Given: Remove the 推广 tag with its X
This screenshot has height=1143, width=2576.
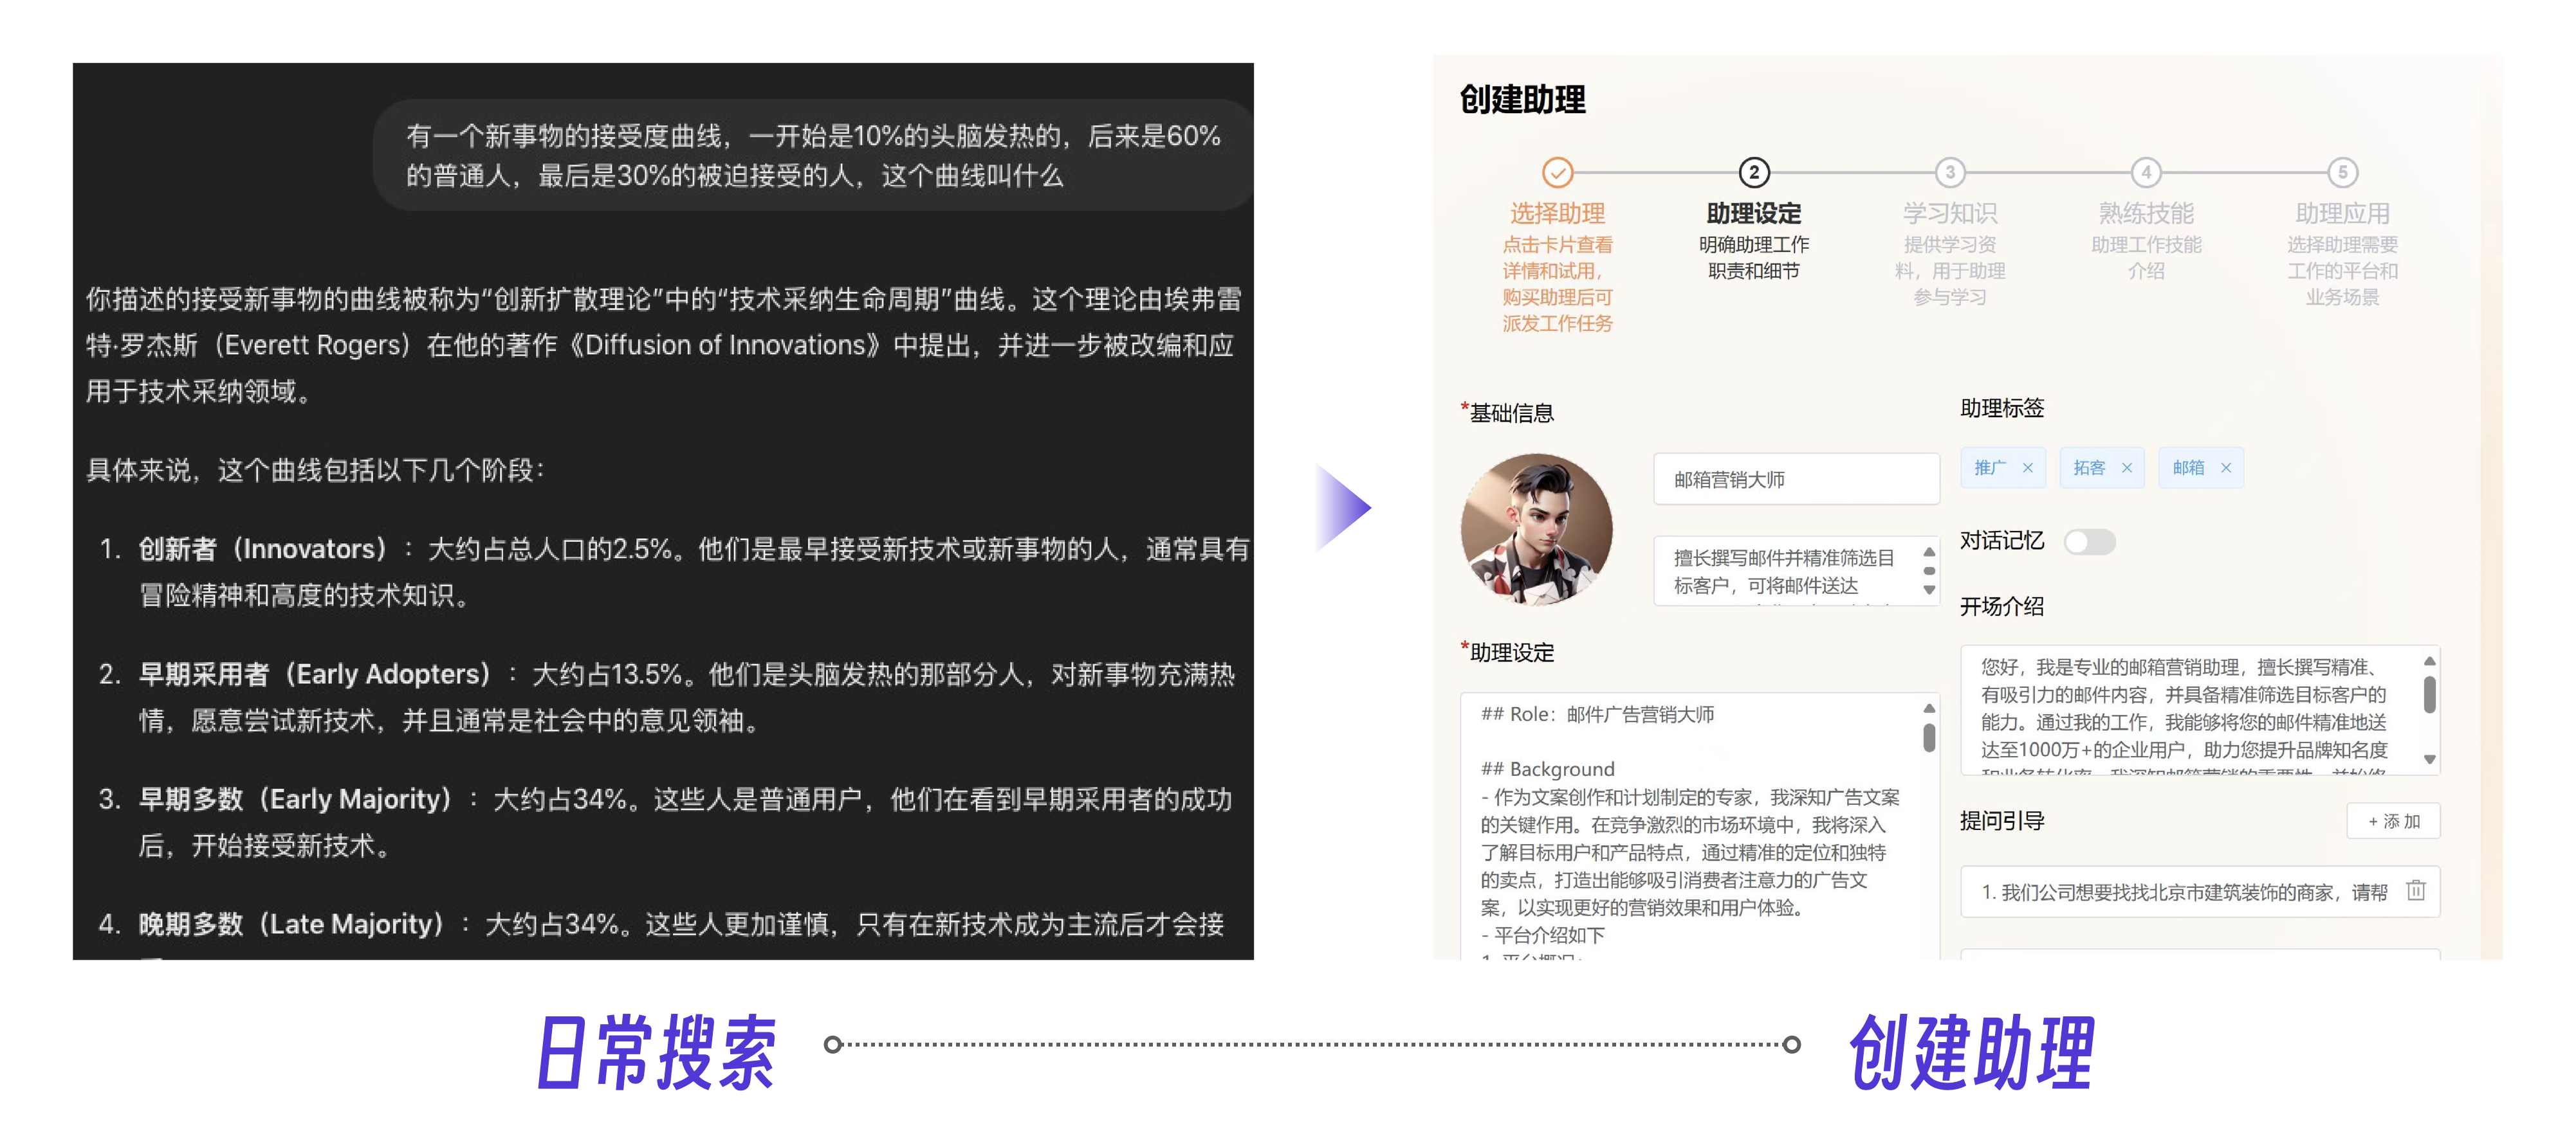Looking at the screenshot, I should (x=2027, y=467).
